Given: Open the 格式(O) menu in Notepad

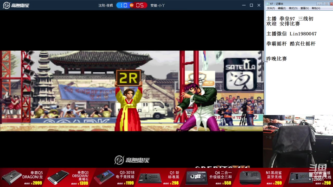Looking at the screenshot, I should pyautogui.click(x=293, y=8).
